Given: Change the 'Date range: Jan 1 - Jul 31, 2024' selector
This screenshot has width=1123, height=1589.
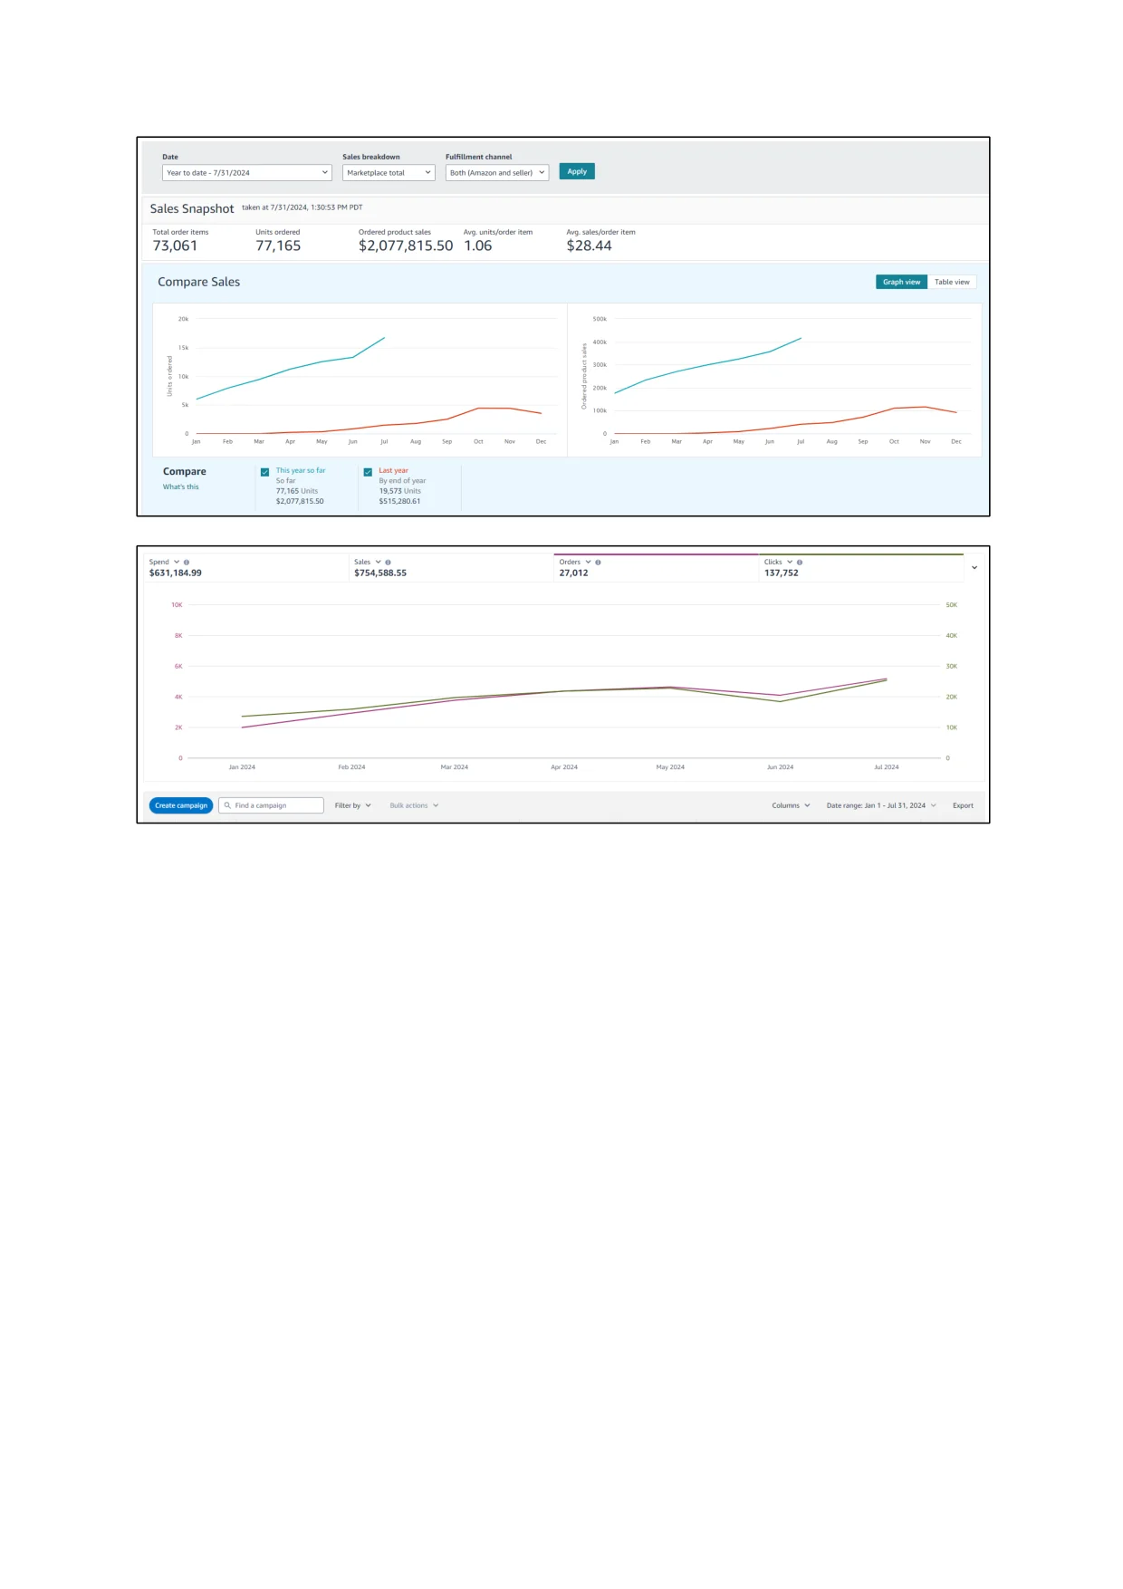Looking at the screenshot, I should pos(881,805).
